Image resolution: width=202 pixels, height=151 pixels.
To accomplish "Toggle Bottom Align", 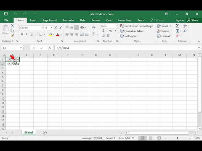I will [x=77, y=28].
